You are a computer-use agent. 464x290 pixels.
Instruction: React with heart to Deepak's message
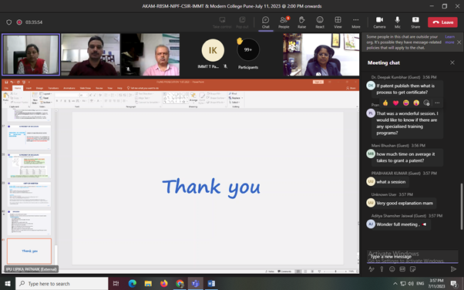click(395, 103)
